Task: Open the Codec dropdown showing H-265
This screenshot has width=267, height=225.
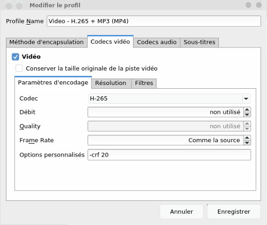Action: [x=169, y=98]
